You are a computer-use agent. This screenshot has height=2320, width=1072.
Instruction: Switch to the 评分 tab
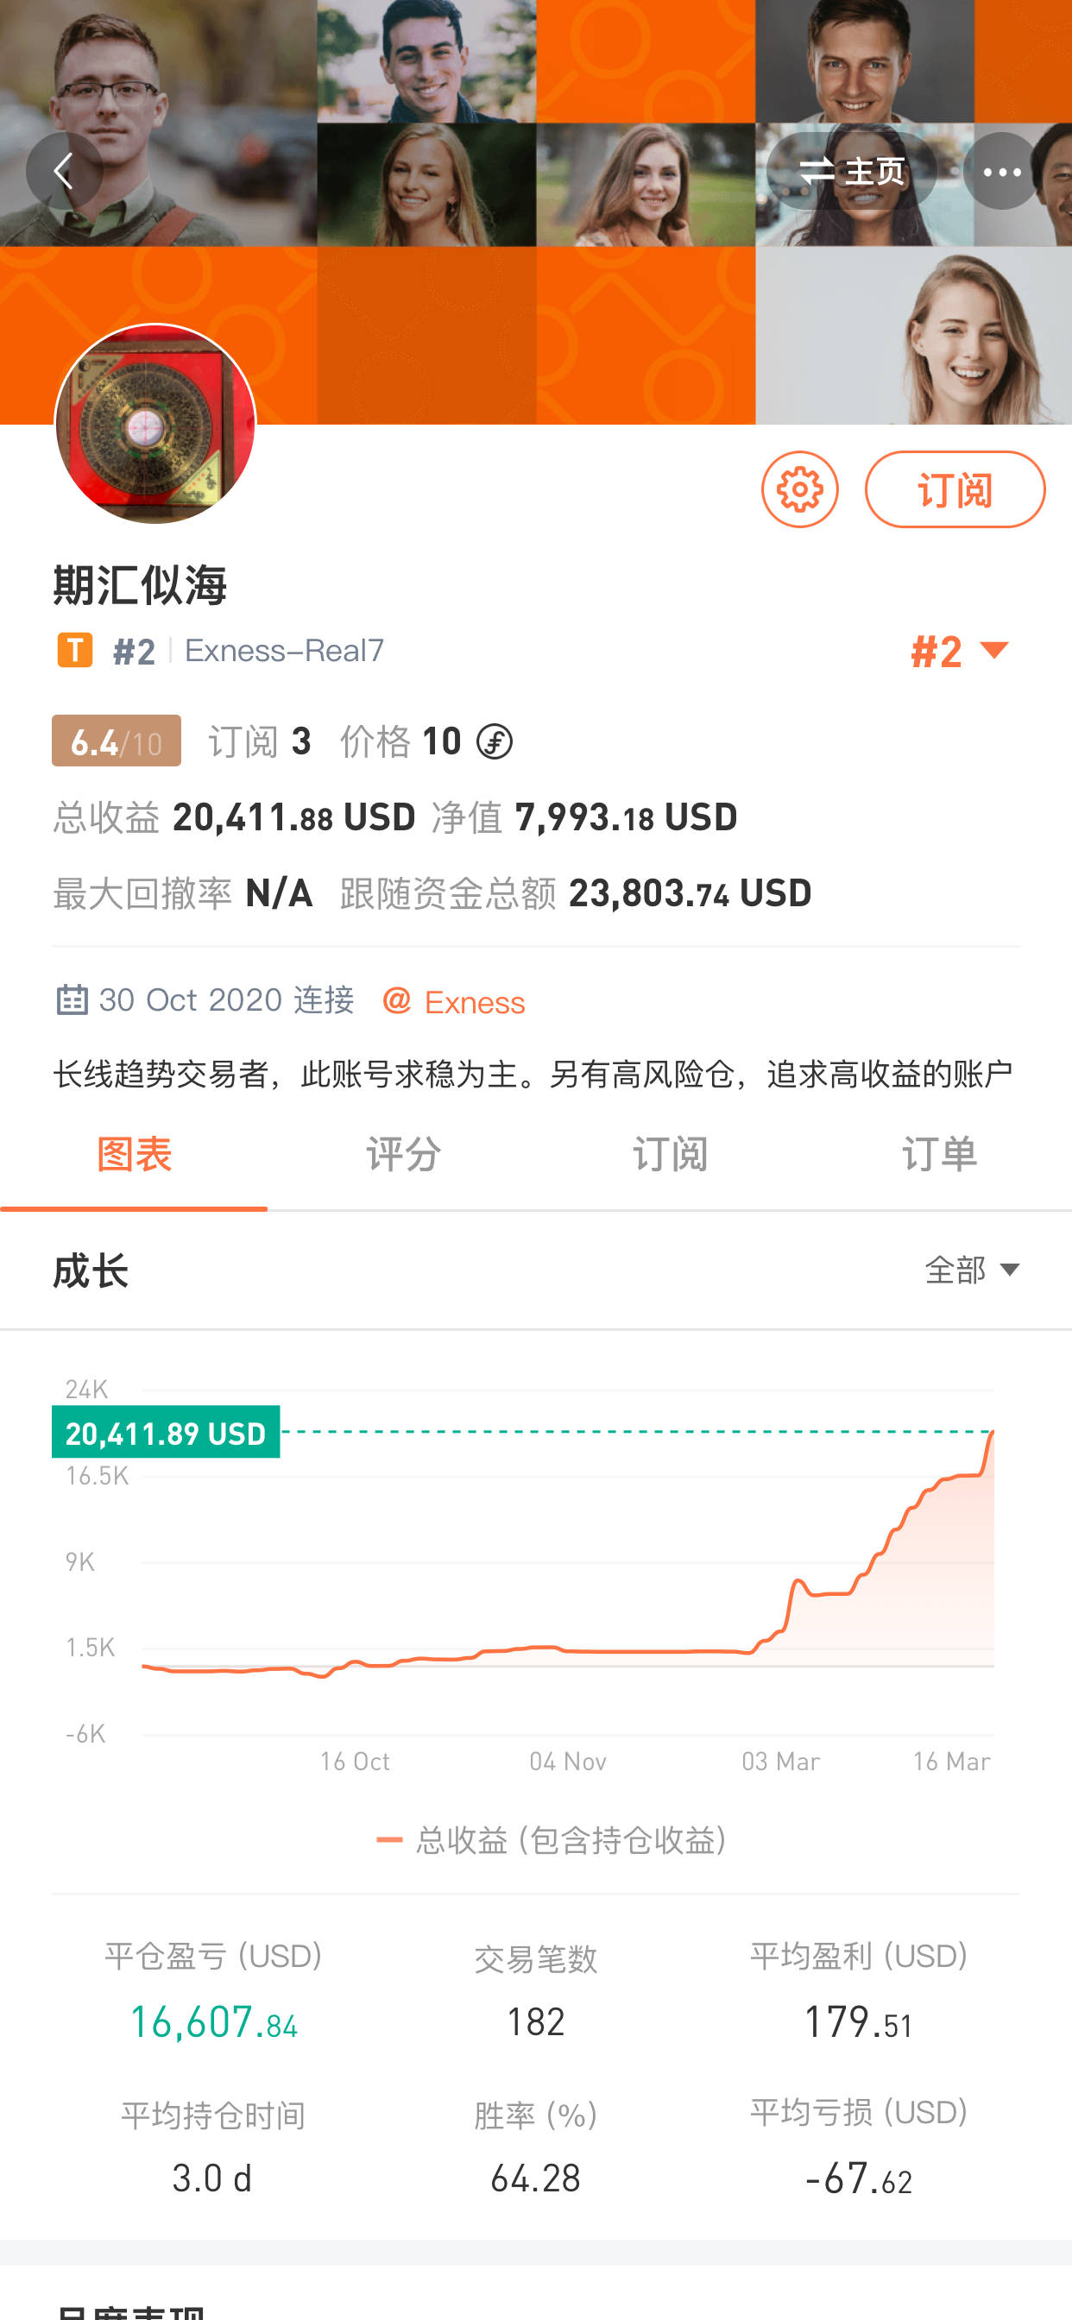(403, 1155)
